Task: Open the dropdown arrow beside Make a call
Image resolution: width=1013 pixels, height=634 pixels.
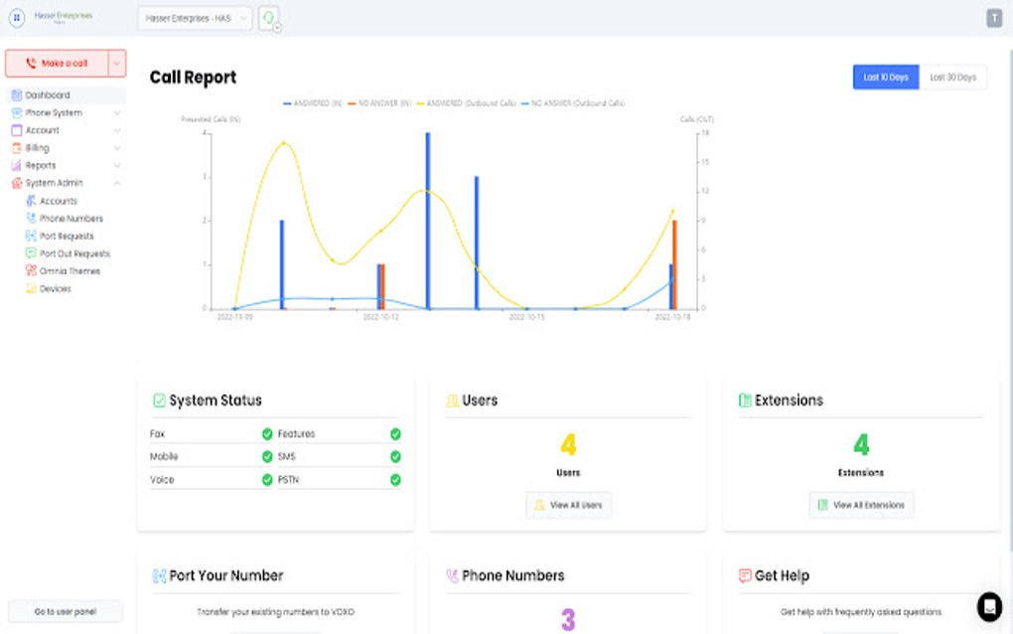Action: click(117, 63)
